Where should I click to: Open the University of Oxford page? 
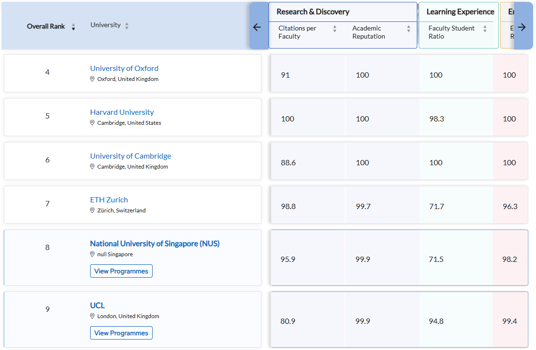(x=124, y=69)
